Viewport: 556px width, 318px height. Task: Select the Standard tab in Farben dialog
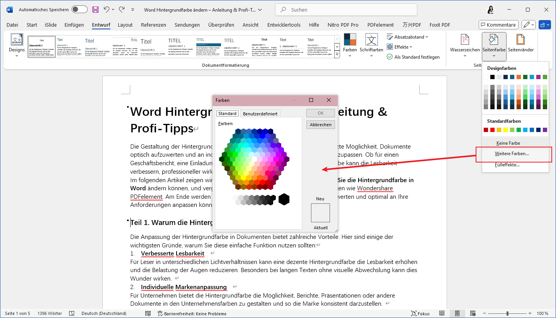[x=227, y=113]
